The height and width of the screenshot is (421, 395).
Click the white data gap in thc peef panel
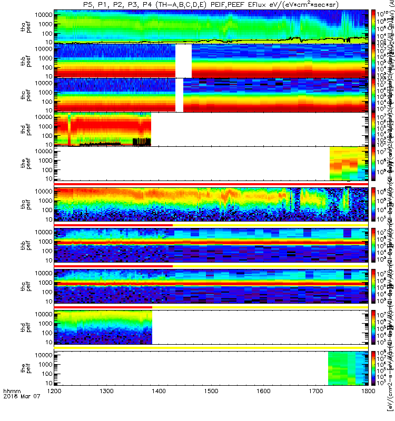click(180, 95)
